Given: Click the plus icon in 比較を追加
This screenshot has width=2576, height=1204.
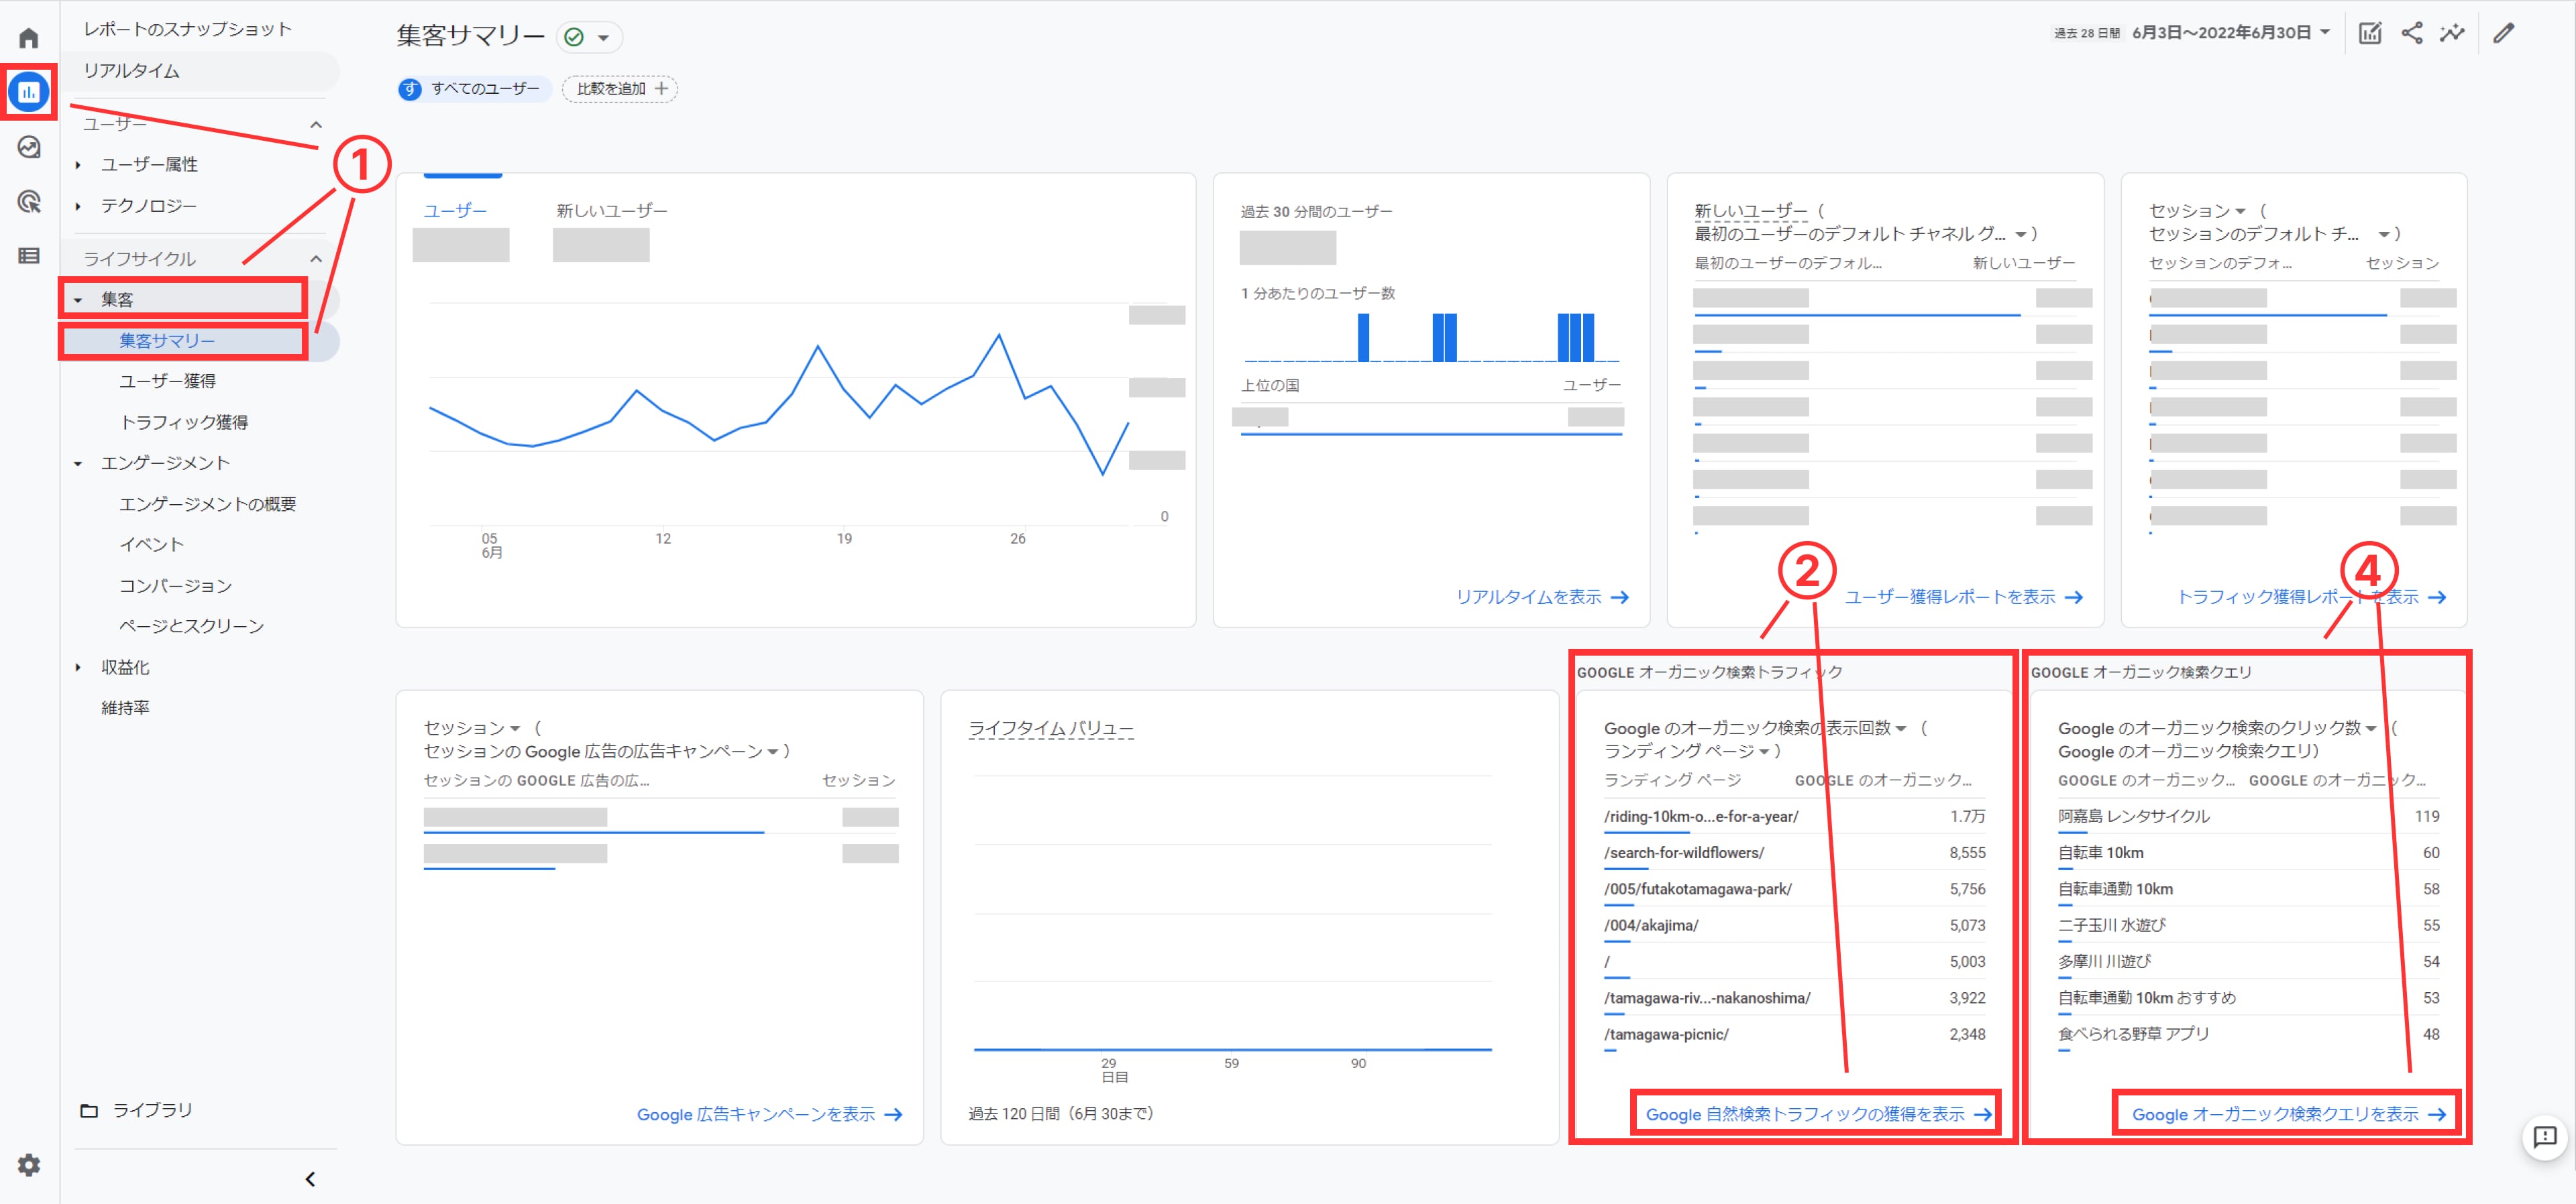Looking at the screenshot, I should pos(661,89).
